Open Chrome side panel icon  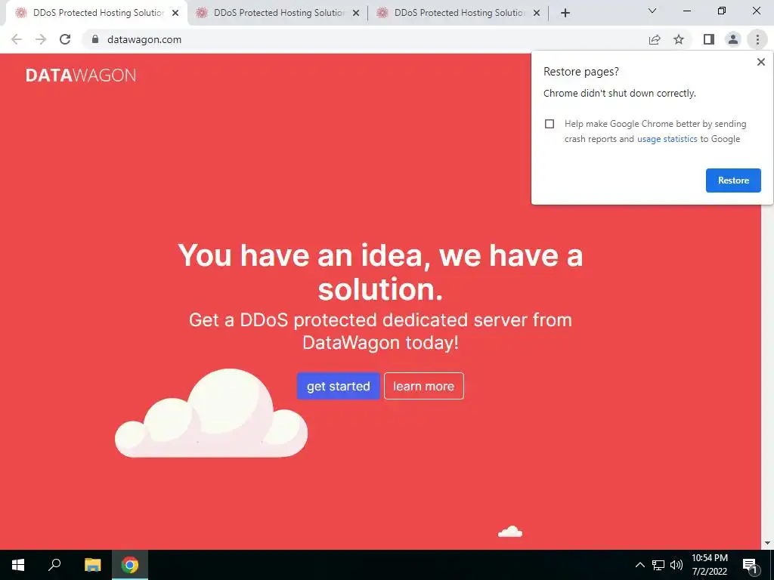[x=709, y=39]
